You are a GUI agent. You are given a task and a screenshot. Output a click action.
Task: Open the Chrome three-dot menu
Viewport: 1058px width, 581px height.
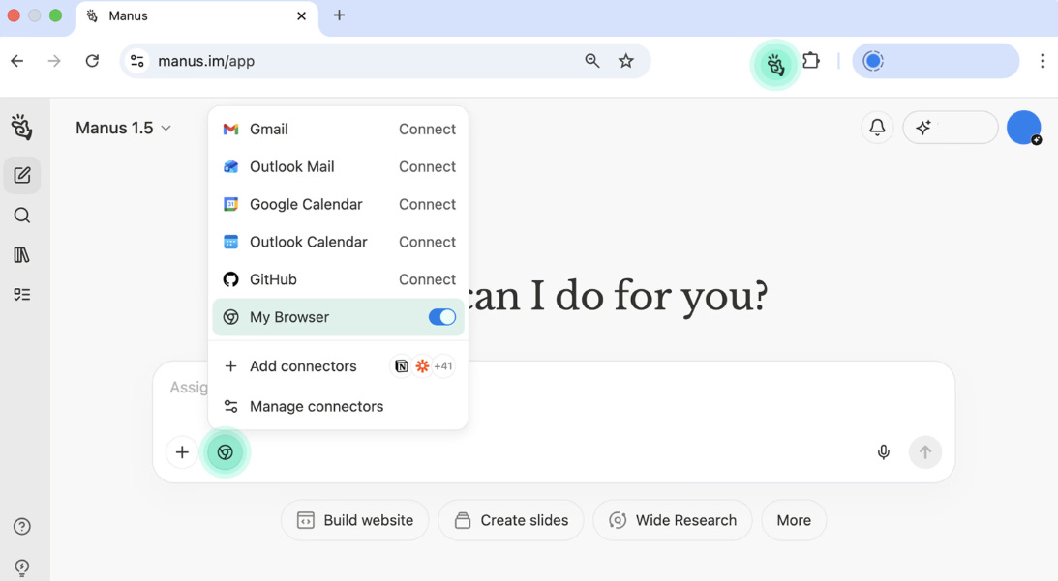(1043, 61)
